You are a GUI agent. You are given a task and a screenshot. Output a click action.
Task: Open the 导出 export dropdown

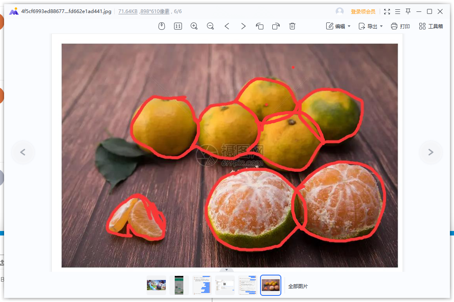[x=371, y=26]
